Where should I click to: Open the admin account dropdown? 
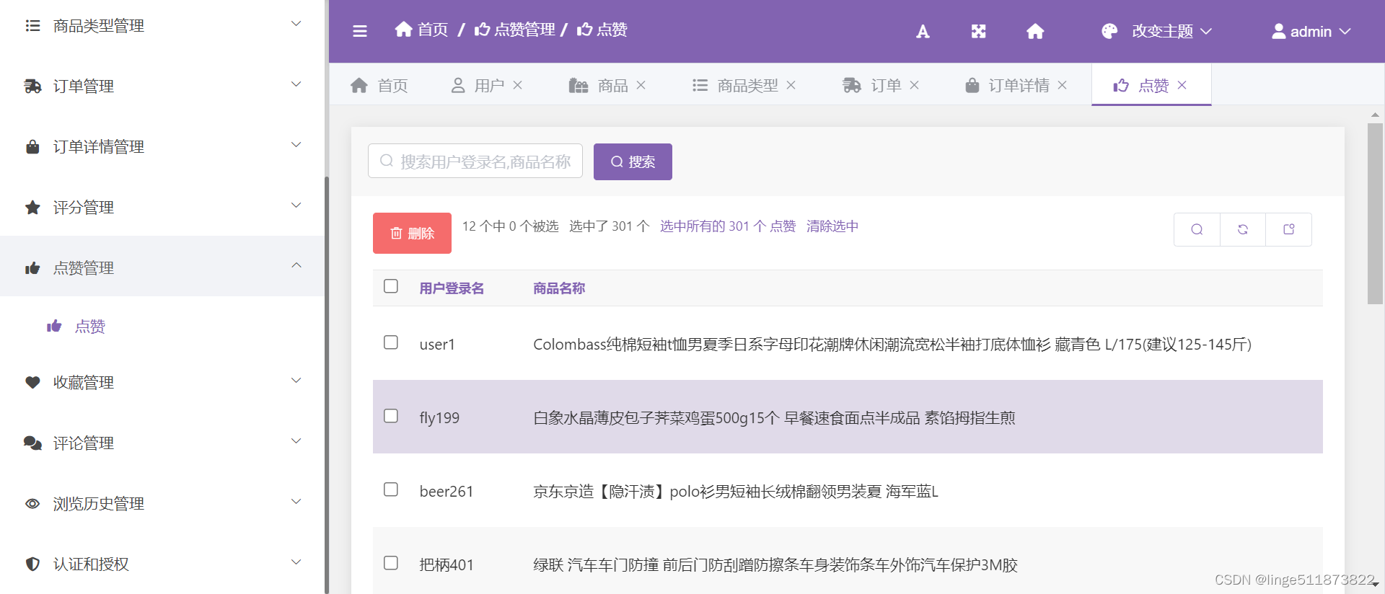(1311, 31)
